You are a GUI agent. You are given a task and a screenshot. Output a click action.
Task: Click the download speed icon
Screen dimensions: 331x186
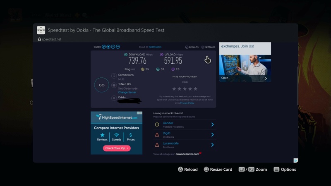tap(126, 55)
